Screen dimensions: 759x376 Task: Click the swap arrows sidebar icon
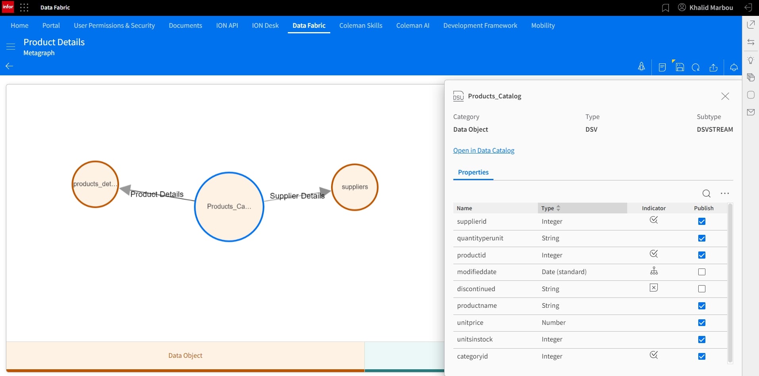click(x=751, y=42)
